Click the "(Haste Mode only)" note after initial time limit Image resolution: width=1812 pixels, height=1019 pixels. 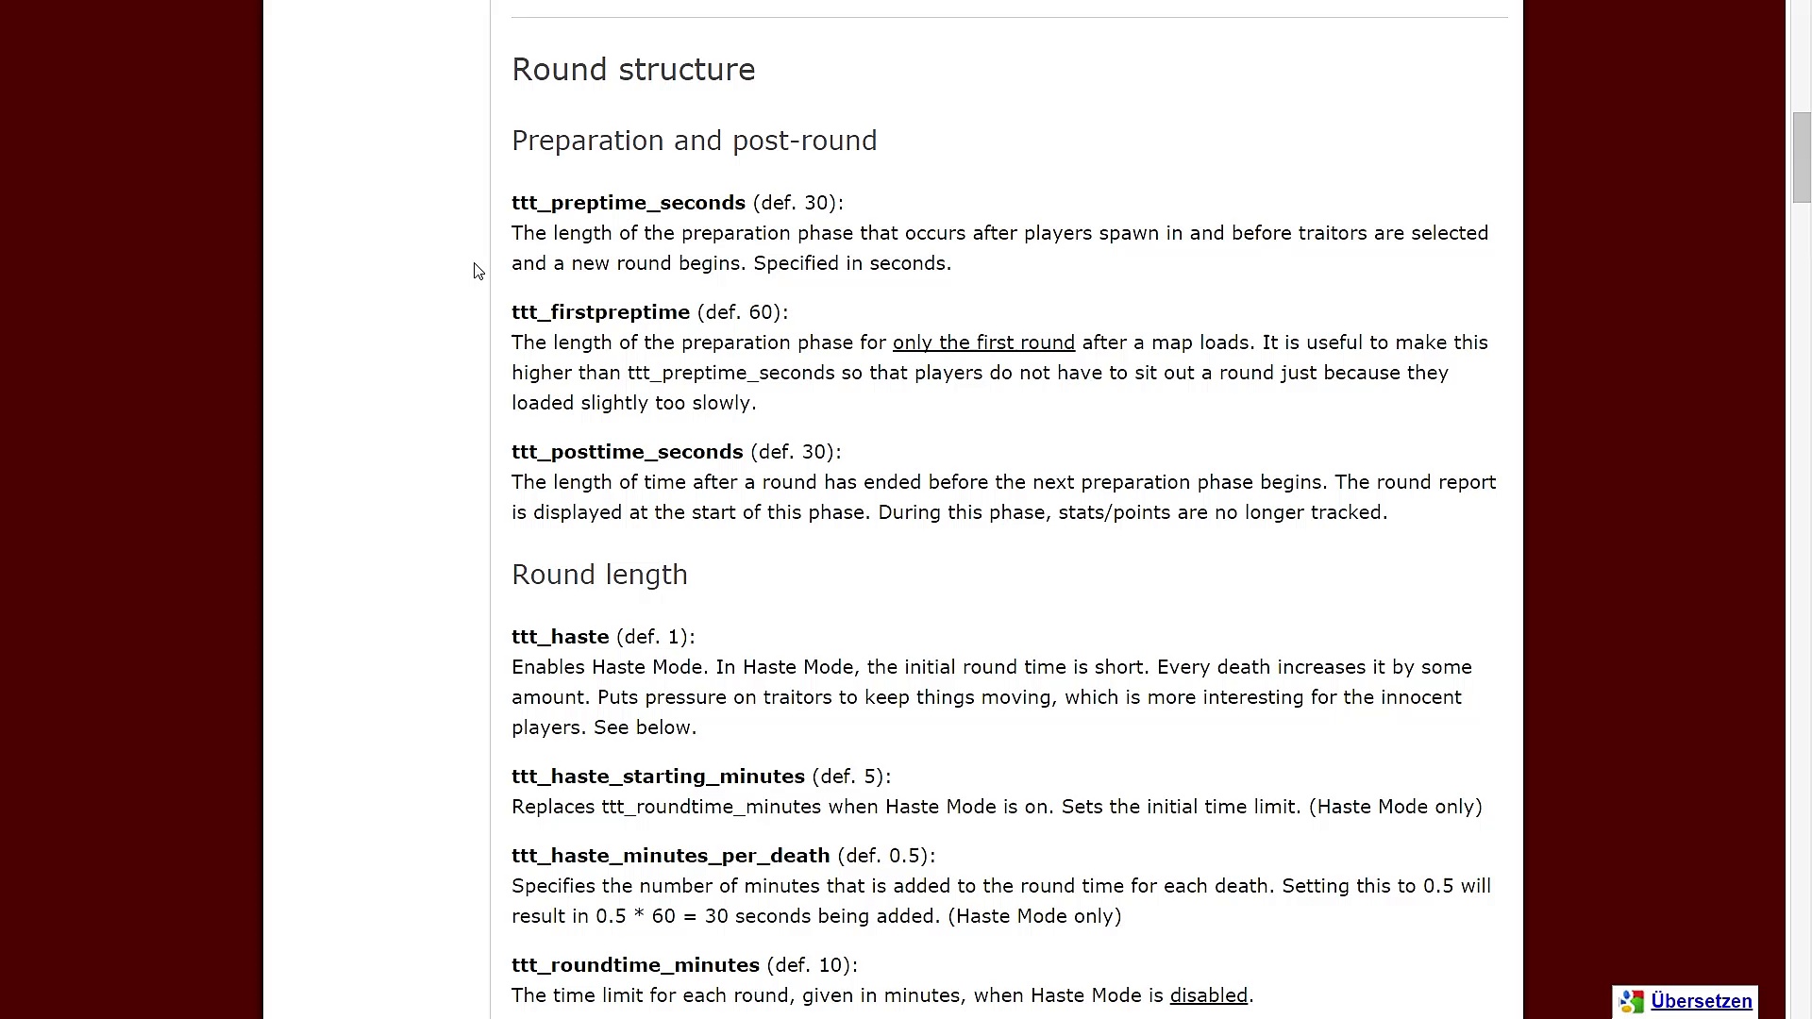pos(1395,807)
